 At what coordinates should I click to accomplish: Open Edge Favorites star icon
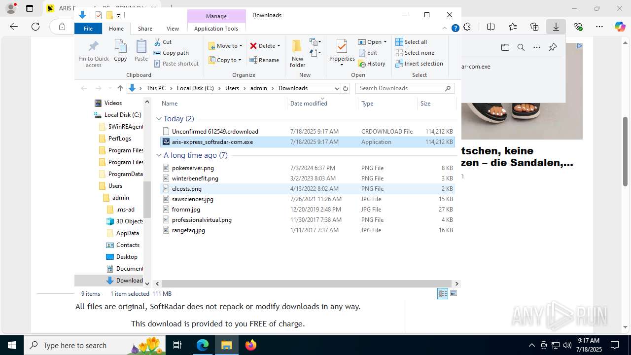coord(513,27)
